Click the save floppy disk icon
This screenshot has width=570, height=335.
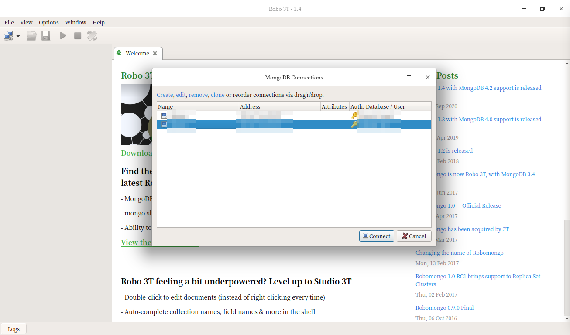(x=46, y=36)
